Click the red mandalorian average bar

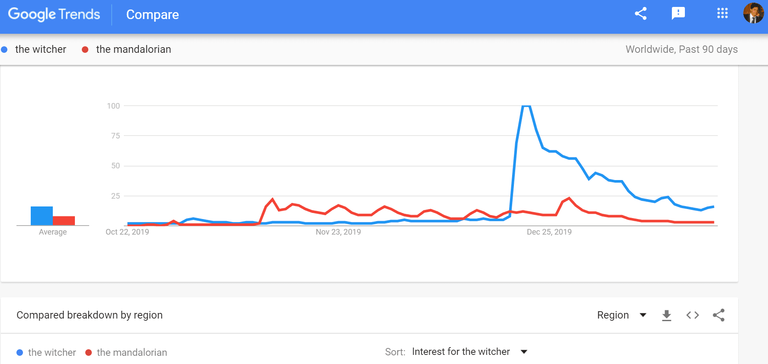pos(64,220)
